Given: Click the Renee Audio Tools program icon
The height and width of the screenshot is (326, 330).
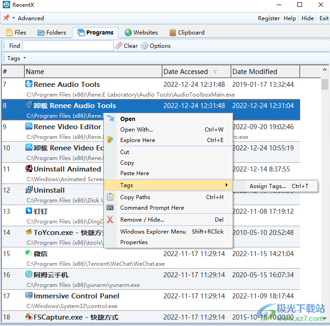Looking at the screenshot, I should click(x=29, y=84).
